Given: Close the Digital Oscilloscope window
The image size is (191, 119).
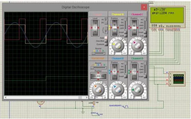Looking at the screenshot, I should click(144, 7).
